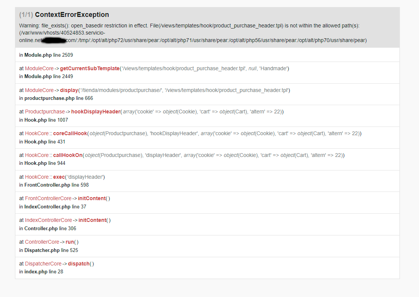
Task: Click the DispatcherCore dispatch method
Action: 79,264
